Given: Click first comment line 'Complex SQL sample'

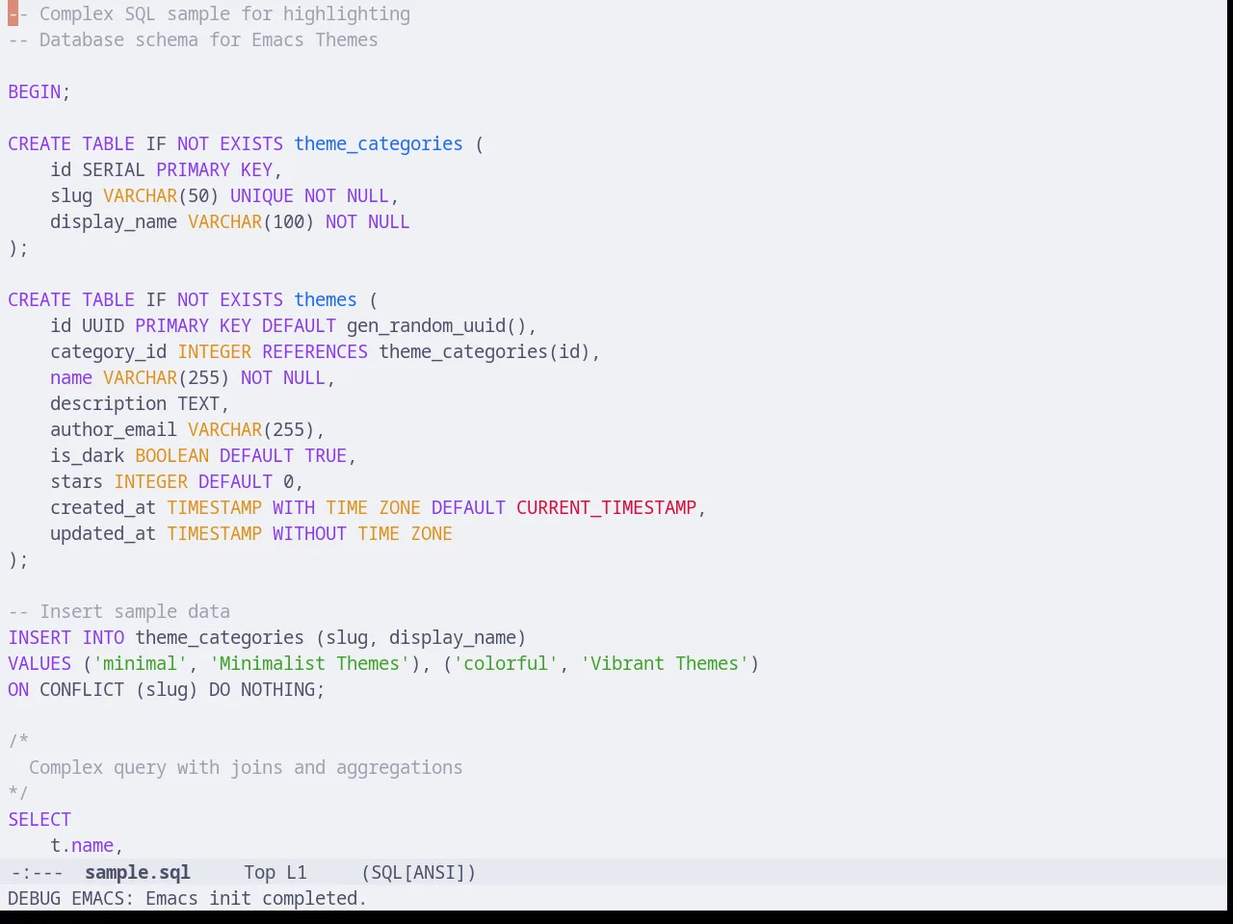Looking at the screenshot, I should coord(209,14).
